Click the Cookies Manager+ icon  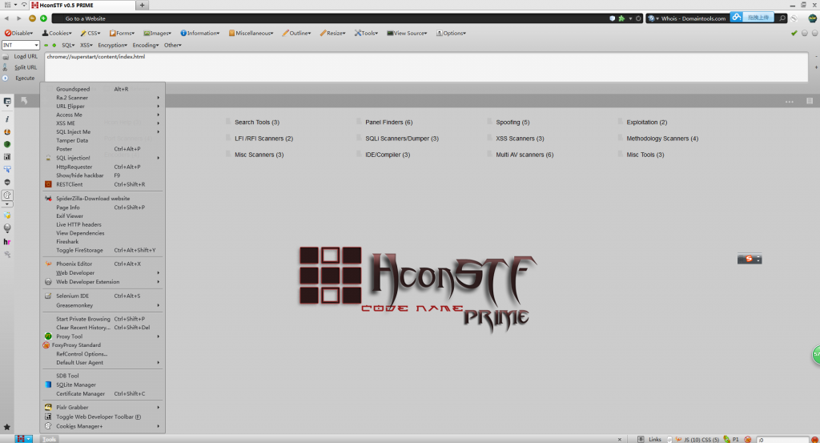pyautogui.click(x=48, y=426)
